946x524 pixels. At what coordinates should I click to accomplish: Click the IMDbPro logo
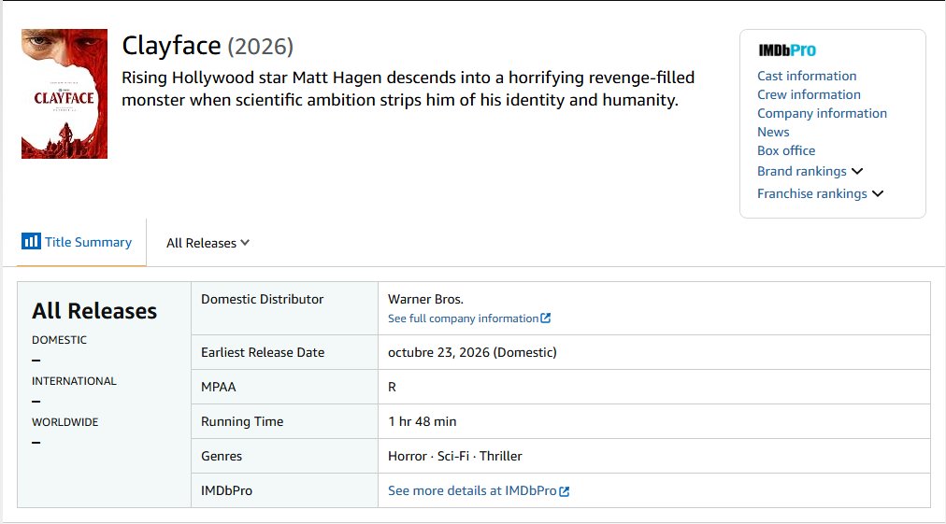(787, 50)
